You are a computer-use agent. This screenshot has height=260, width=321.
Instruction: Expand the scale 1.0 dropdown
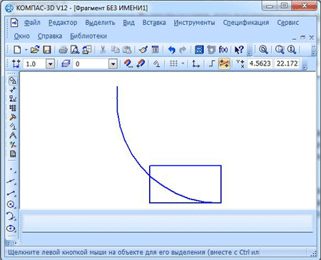point(50,64)
